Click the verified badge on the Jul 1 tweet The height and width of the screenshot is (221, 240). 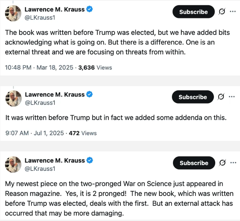coord(89,94)
